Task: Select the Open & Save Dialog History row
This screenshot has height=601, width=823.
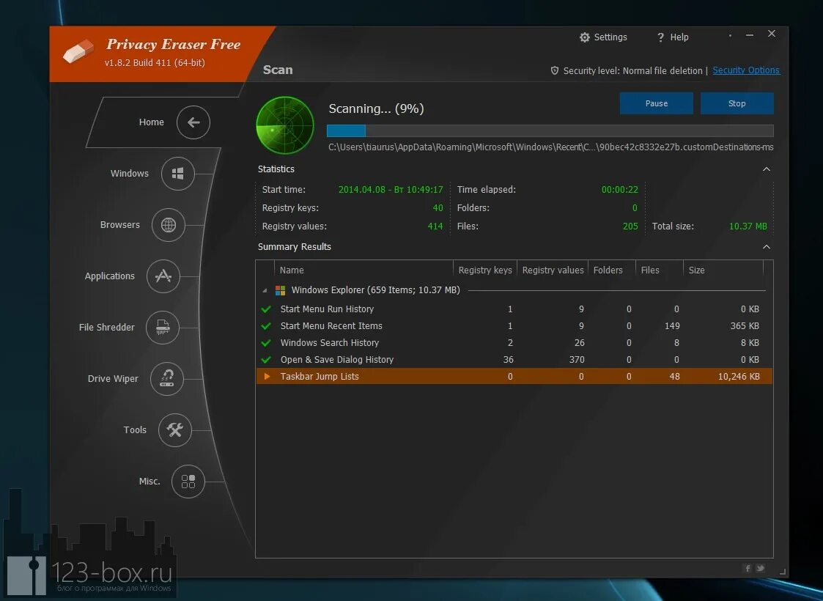Action: tap(514, 360)
